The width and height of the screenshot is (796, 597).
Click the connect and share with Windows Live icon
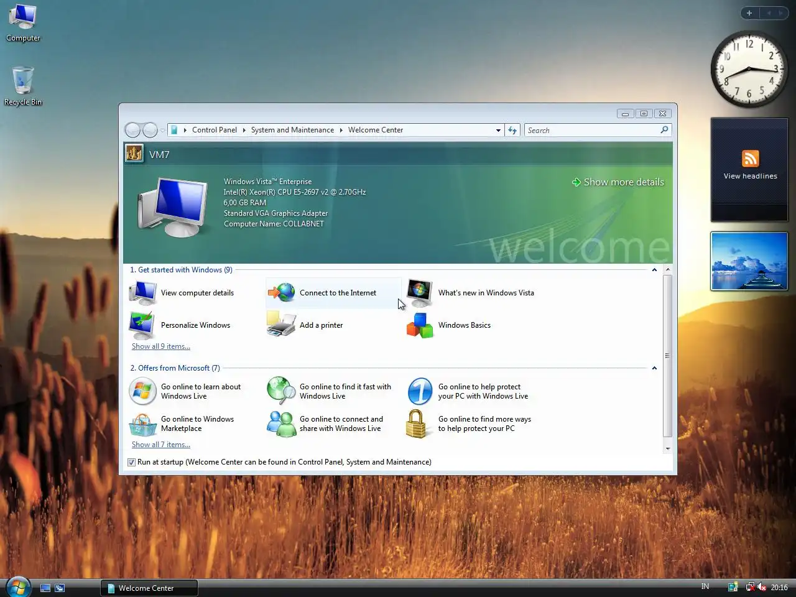(281, 423)
